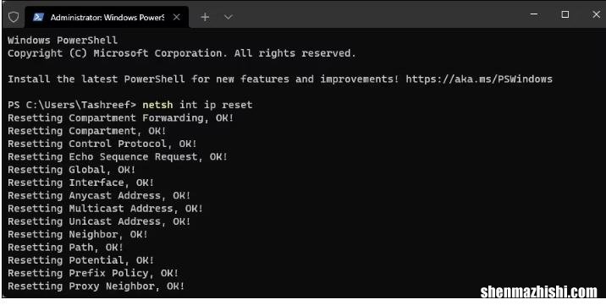Click the Resetting Prefix Policy line
Screen dimensions: 606x305
(x=93, y=273)
